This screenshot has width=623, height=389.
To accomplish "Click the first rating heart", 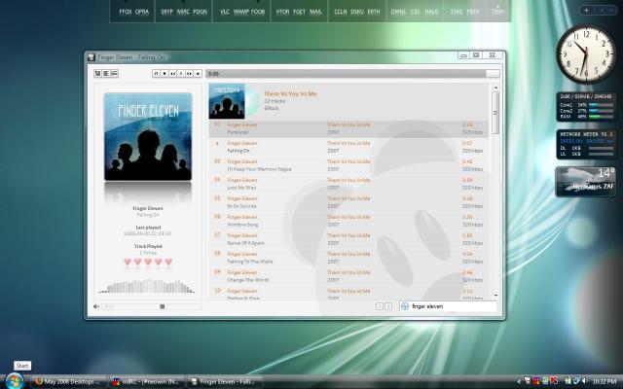I will tap(128, 262).
